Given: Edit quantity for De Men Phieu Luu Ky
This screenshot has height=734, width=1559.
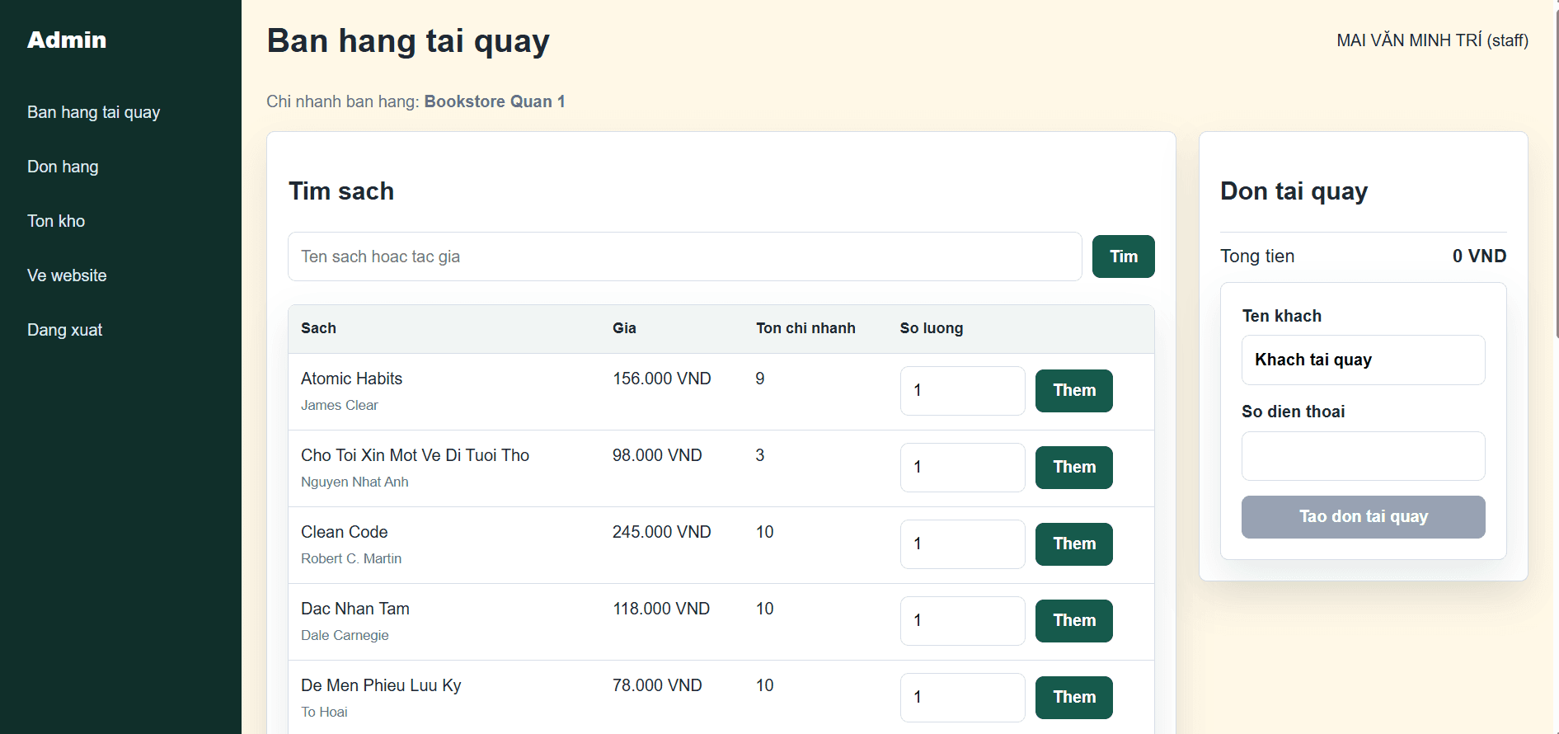Looking at the screenshot, I should (962, 698).
